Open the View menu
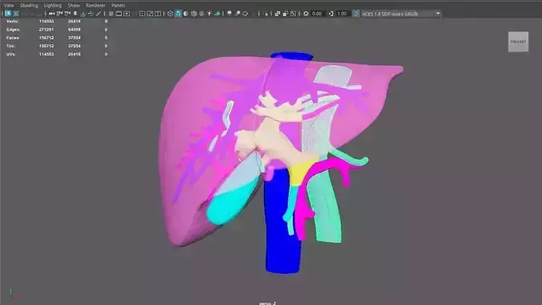The width and height of the screenshot is (542, 305). pyautogui.click(x=9, y=5)
